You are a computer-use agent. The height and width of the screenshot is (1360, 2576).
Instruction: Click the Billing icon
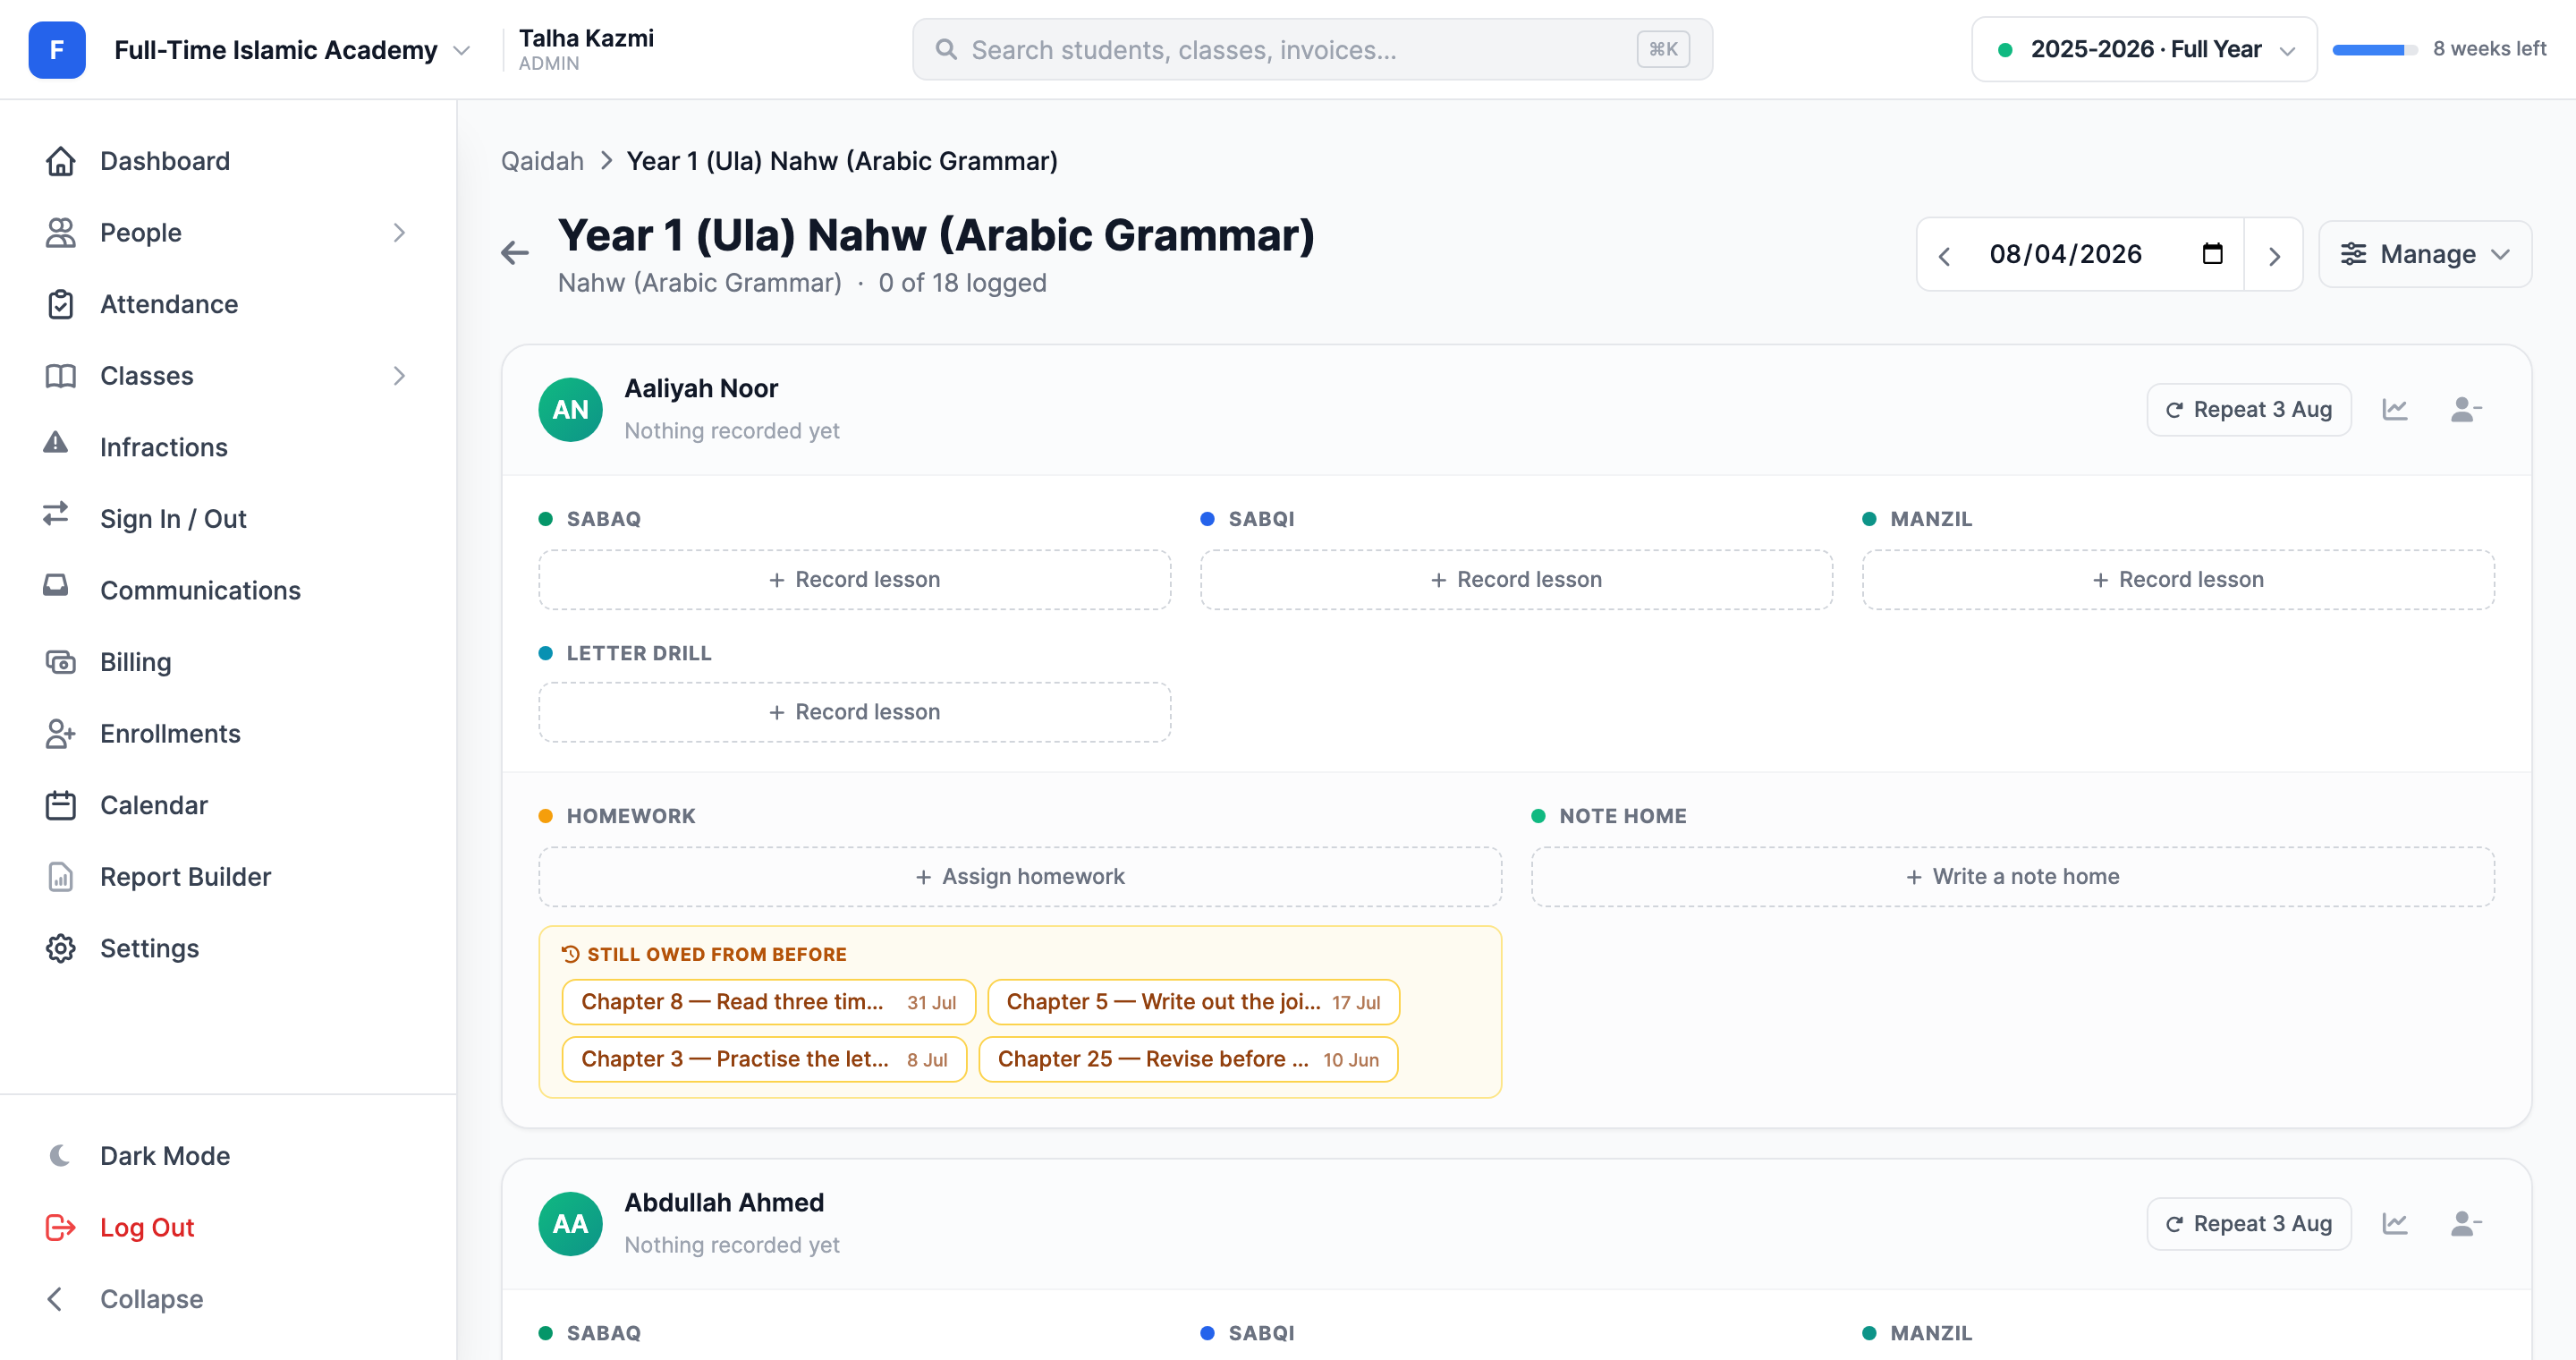60,662
